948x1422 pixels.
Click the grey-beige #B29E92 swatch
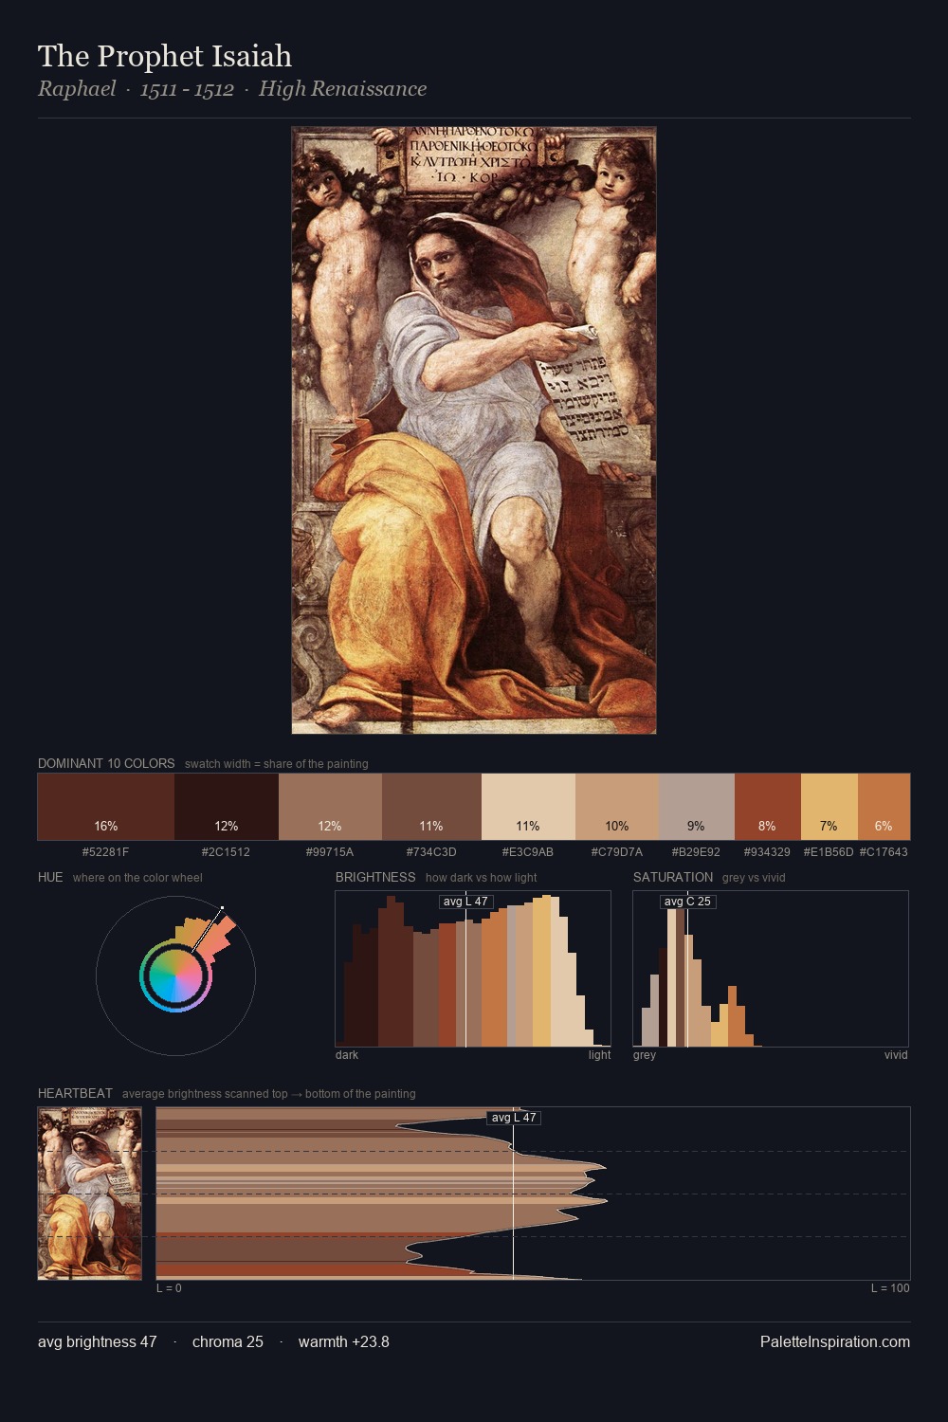point(697,807)
